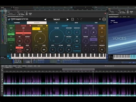The width and height of the screenshot is (136, 102).
Task: Click the Gate knob showing 50%
Action: coord(77,41)
